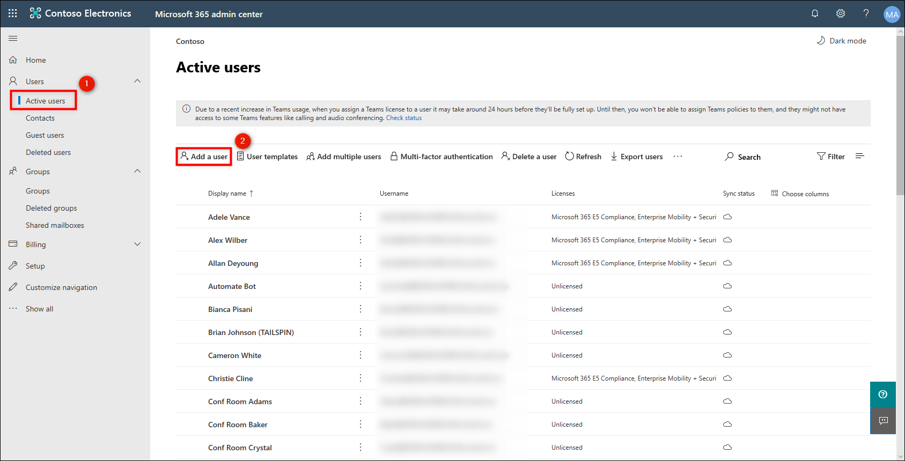
Task: Follow the Check status link
Action: click(x=404, y=118)
